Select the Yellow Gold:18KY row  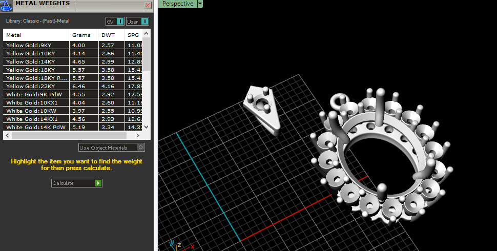(x=73, y=70)
